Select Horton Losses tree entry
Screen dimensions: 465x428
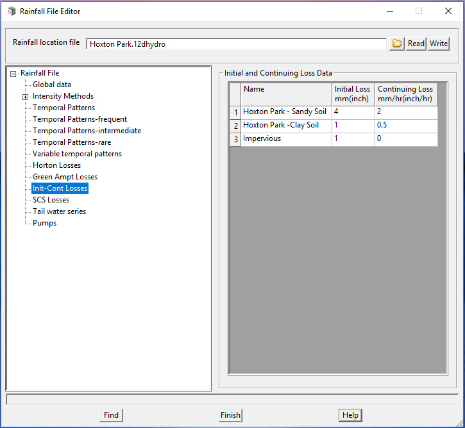point(56,165)
